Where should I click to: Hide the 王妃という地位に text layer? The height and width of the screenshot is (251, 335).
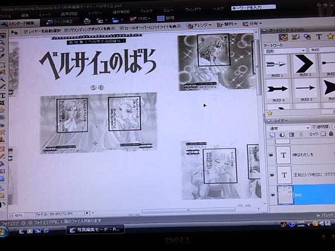coord(272,175)
